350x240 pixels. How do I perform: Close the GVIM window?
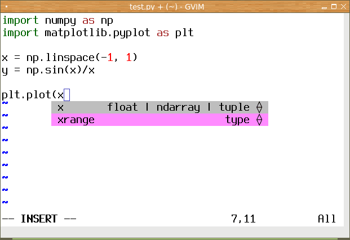pyautogui.click(x=344, y=7)
